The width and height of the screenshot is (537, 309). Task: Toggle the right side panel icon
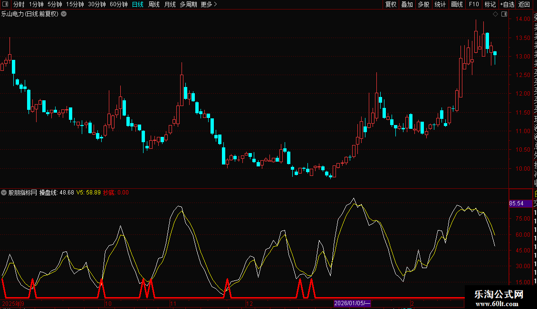click(504, 14)
